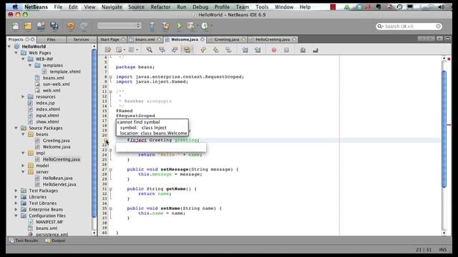Click the Last Edit editor toolbar icon

pyautogui.click(x=108, y=50)
